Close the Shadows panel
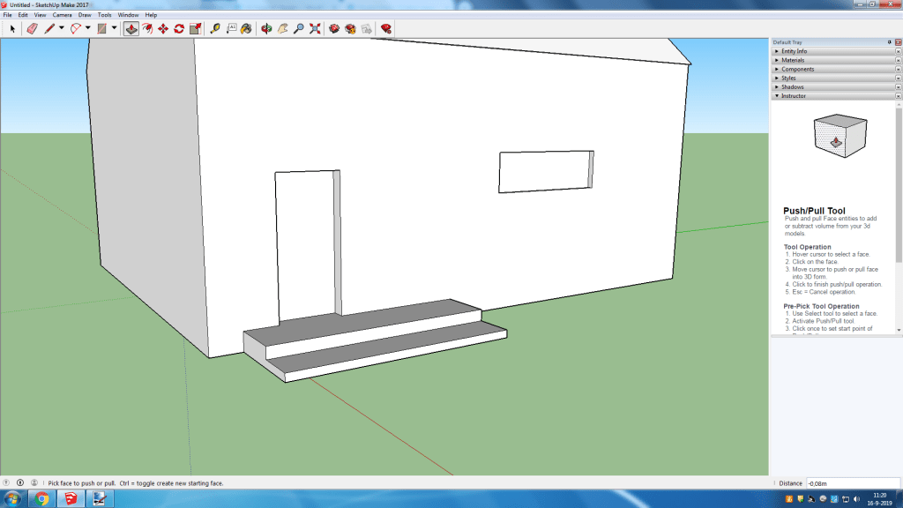Image resolution: width=903 pixels, height=508 pixels. pos(898,86)
